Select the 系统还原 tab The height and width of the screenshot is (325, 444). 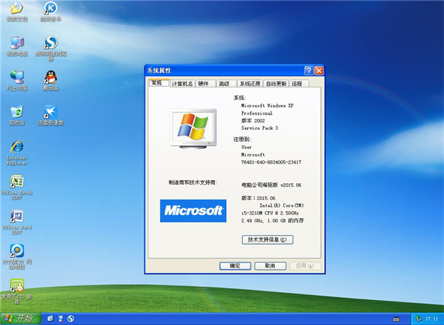click(x=250, y=83)
